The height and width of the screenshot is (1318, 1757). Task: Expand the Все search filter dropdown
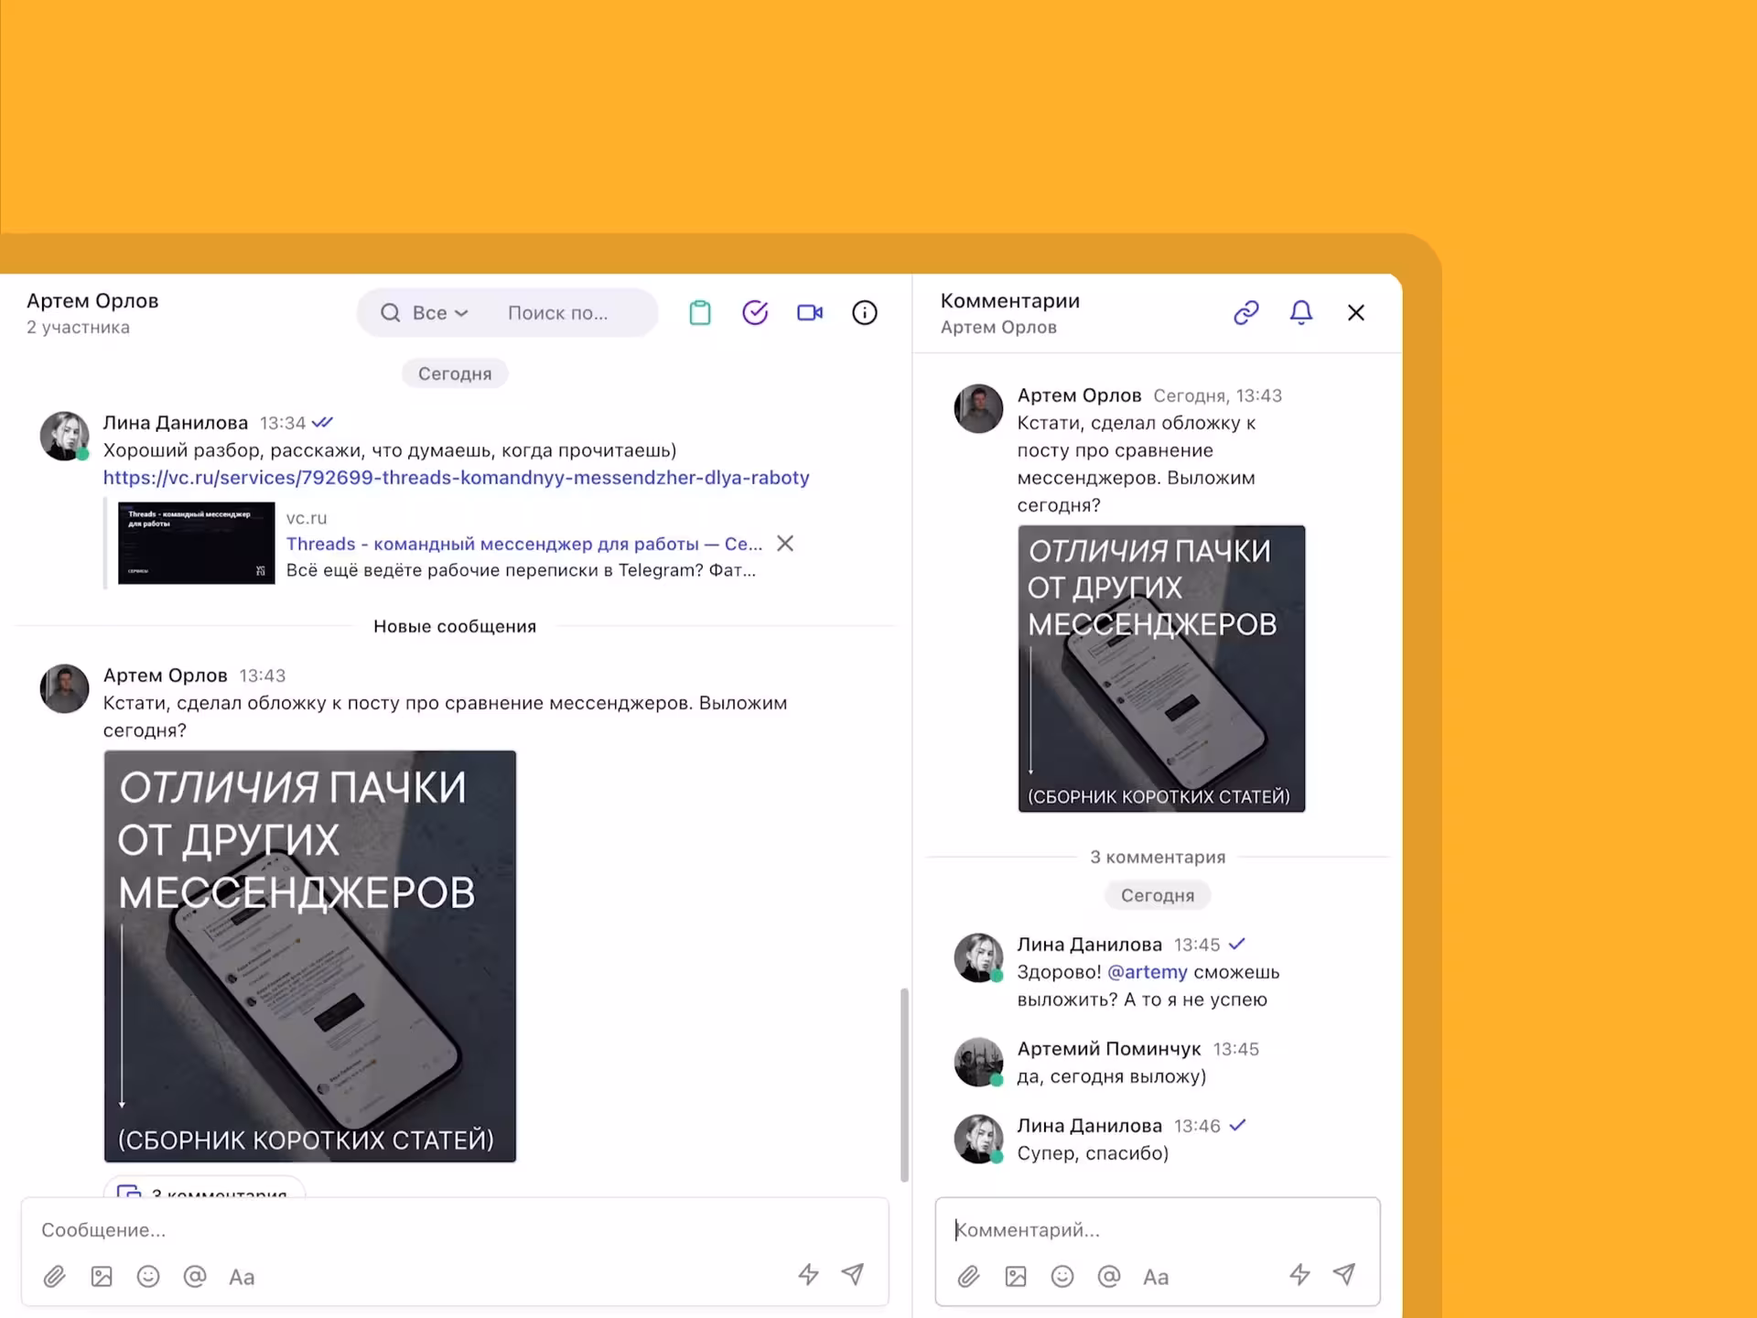(440, 313)
